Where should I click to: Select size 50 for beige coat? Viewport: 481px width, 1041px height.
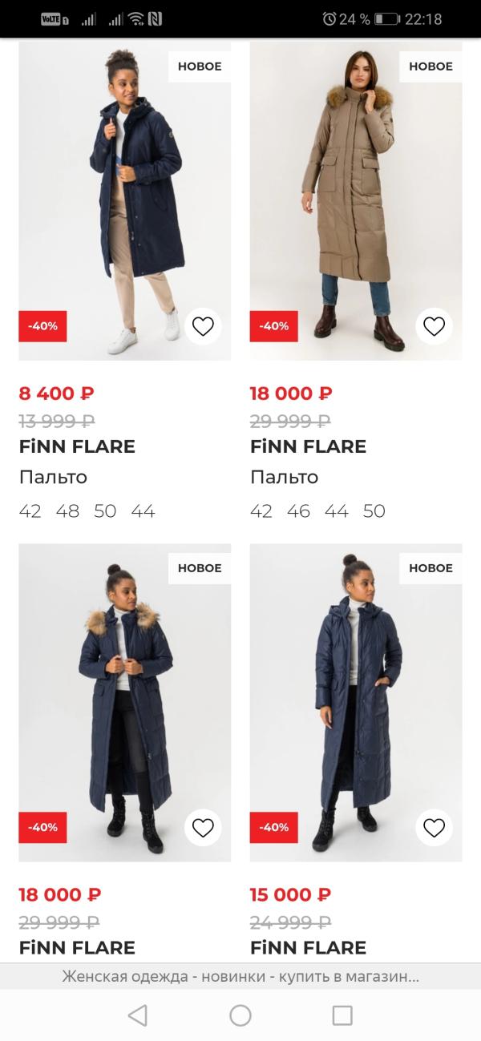(x=374, y=511)
